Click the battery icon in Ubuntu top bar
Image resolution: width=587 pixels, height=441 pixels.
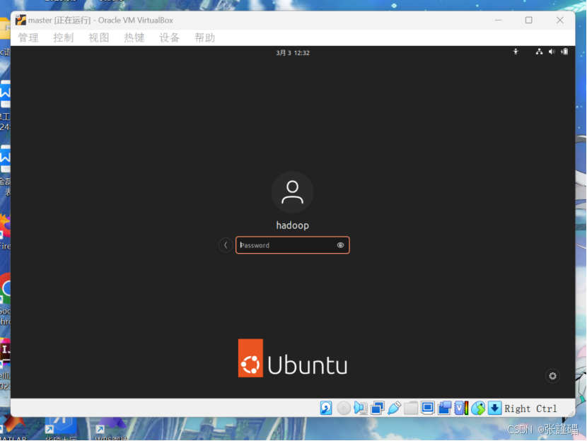564,52
